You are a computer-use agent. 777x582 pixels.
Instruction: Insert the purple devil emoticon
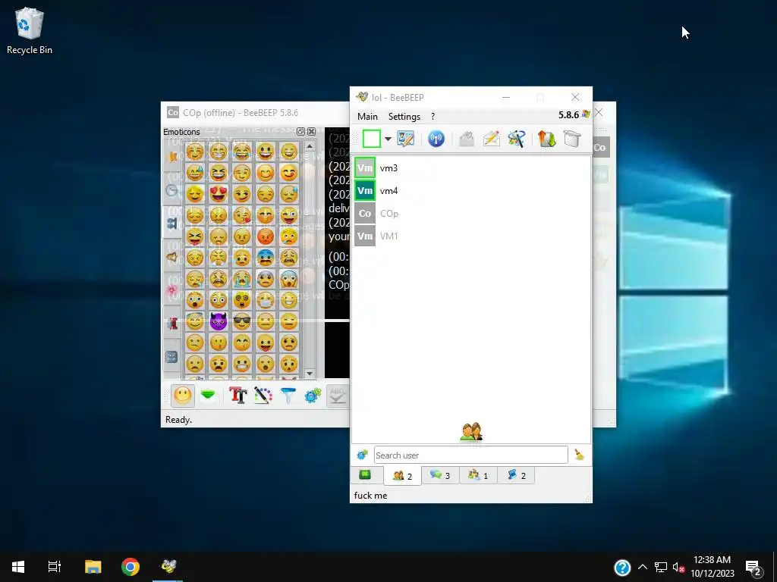(219, 321)
